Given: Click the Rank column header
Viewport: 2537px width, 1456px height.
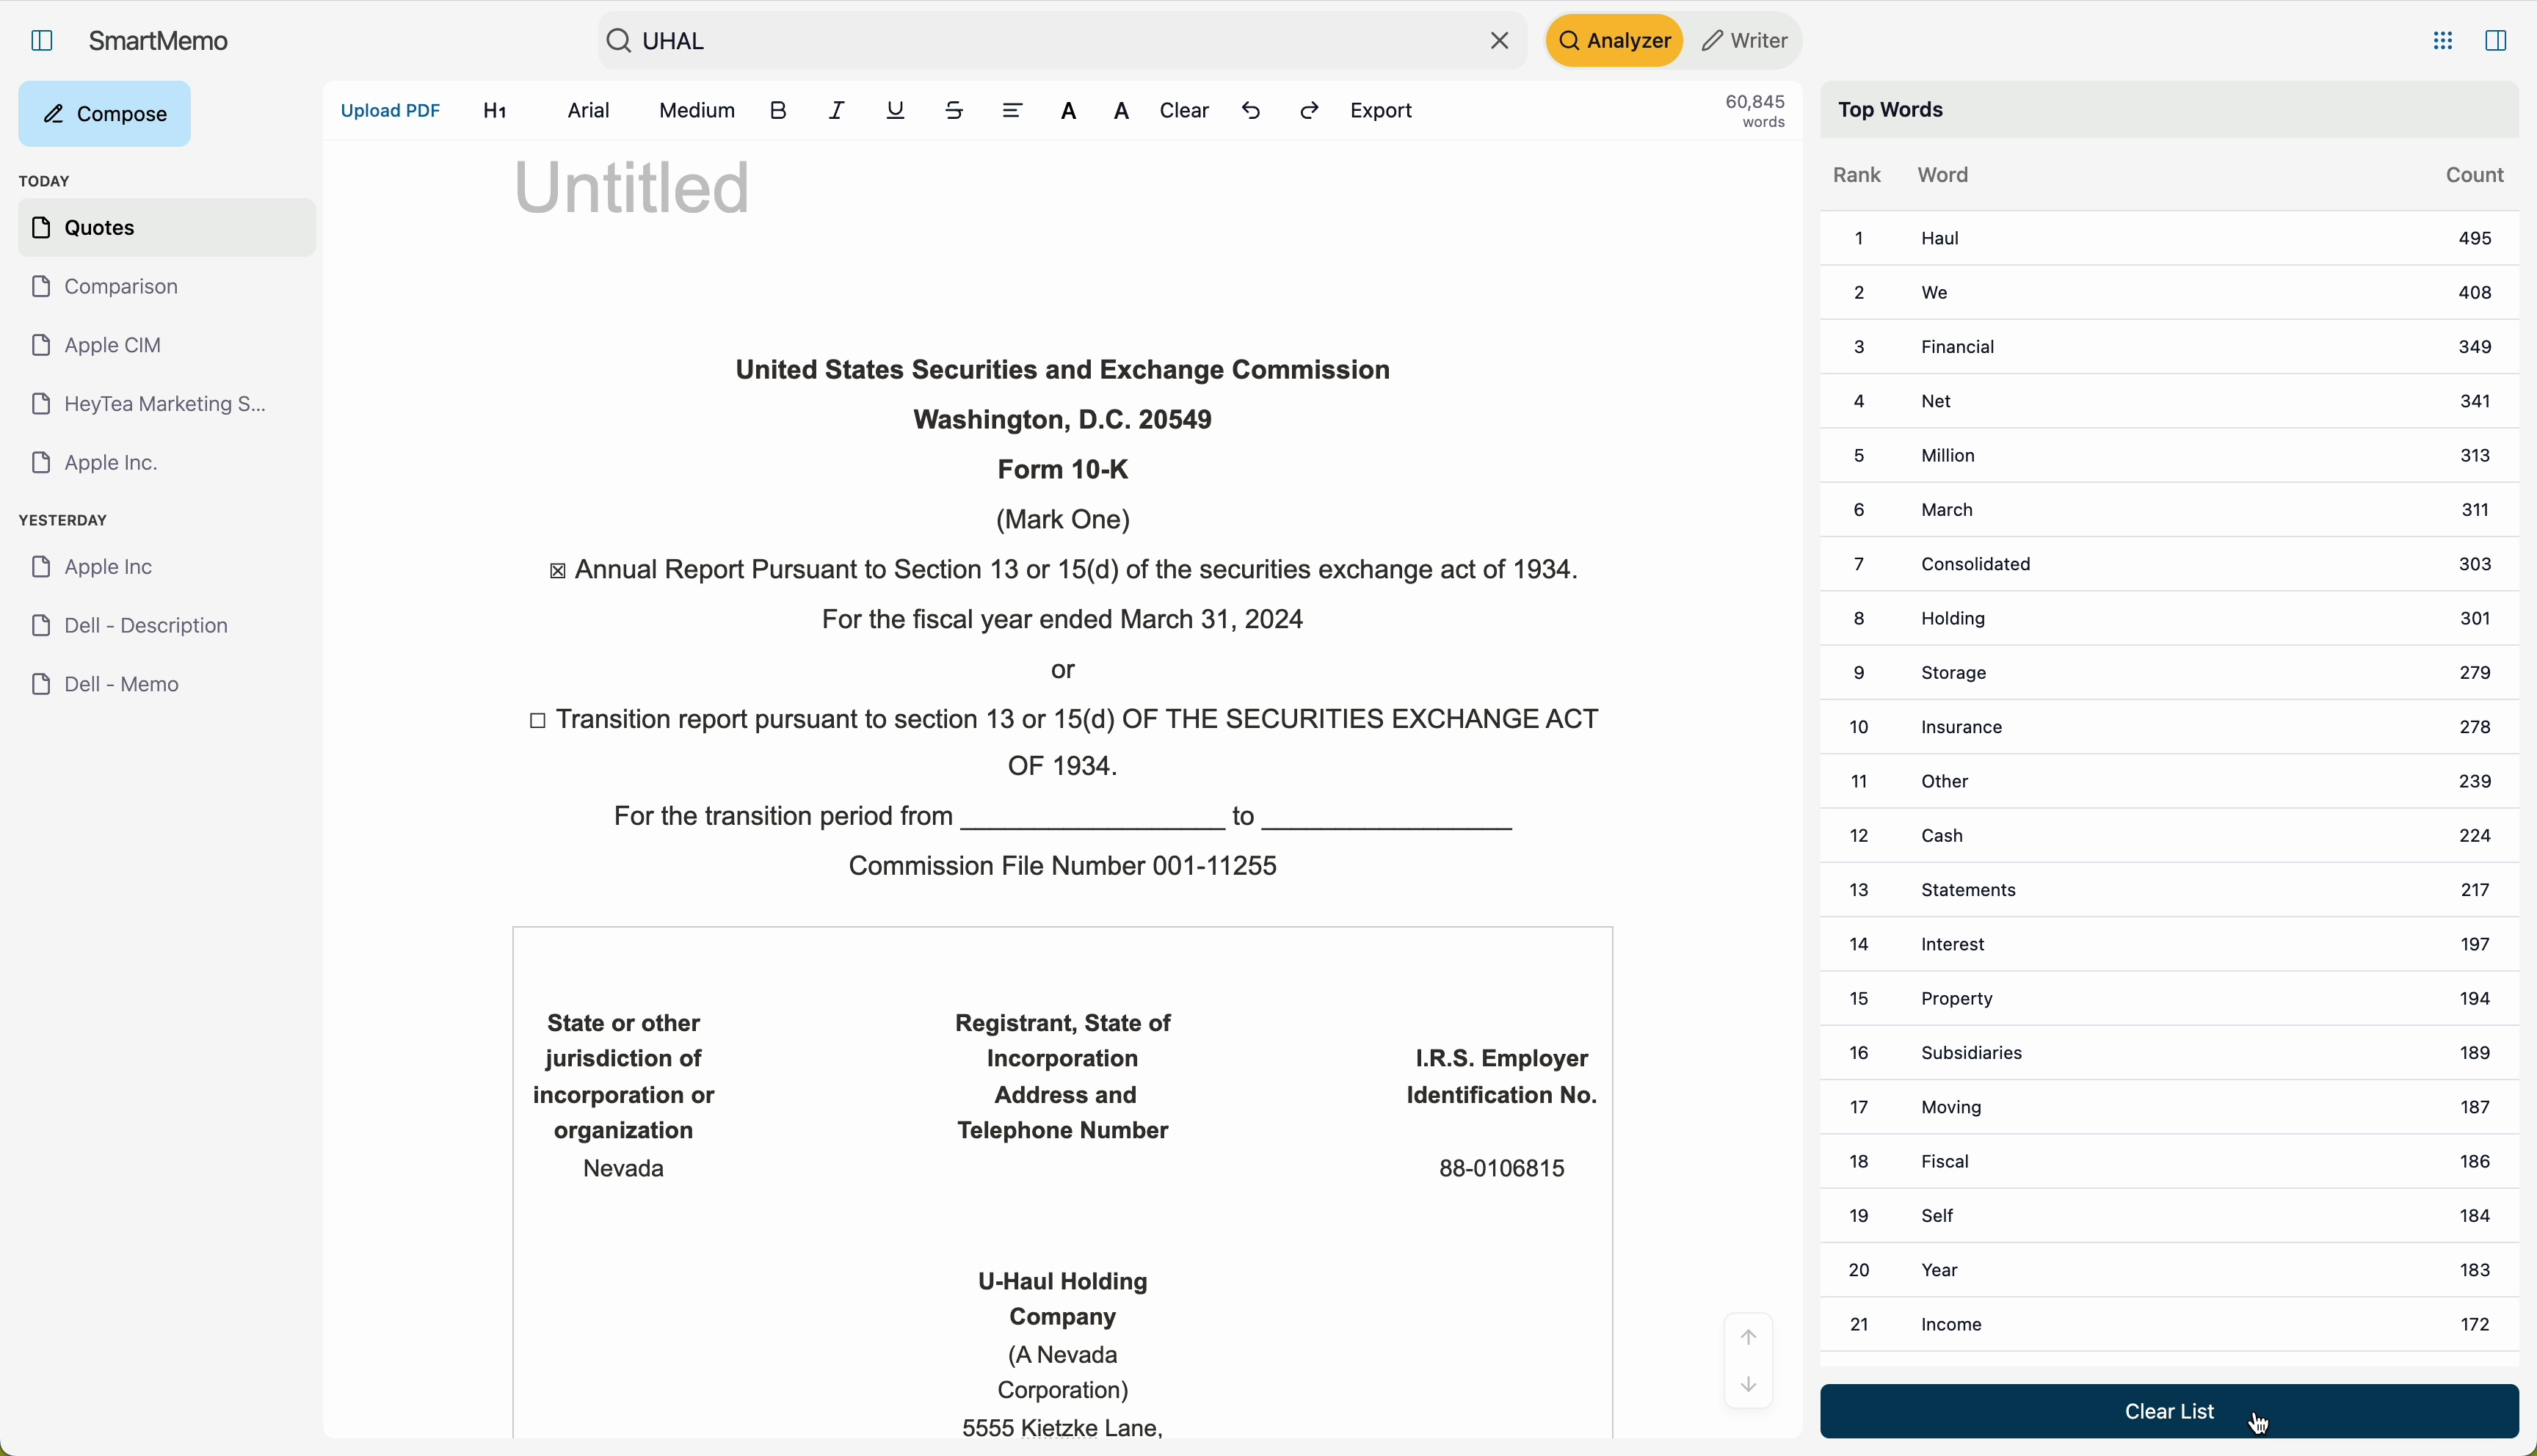Looking at the screenshot, I should [x=1857, y=176].
